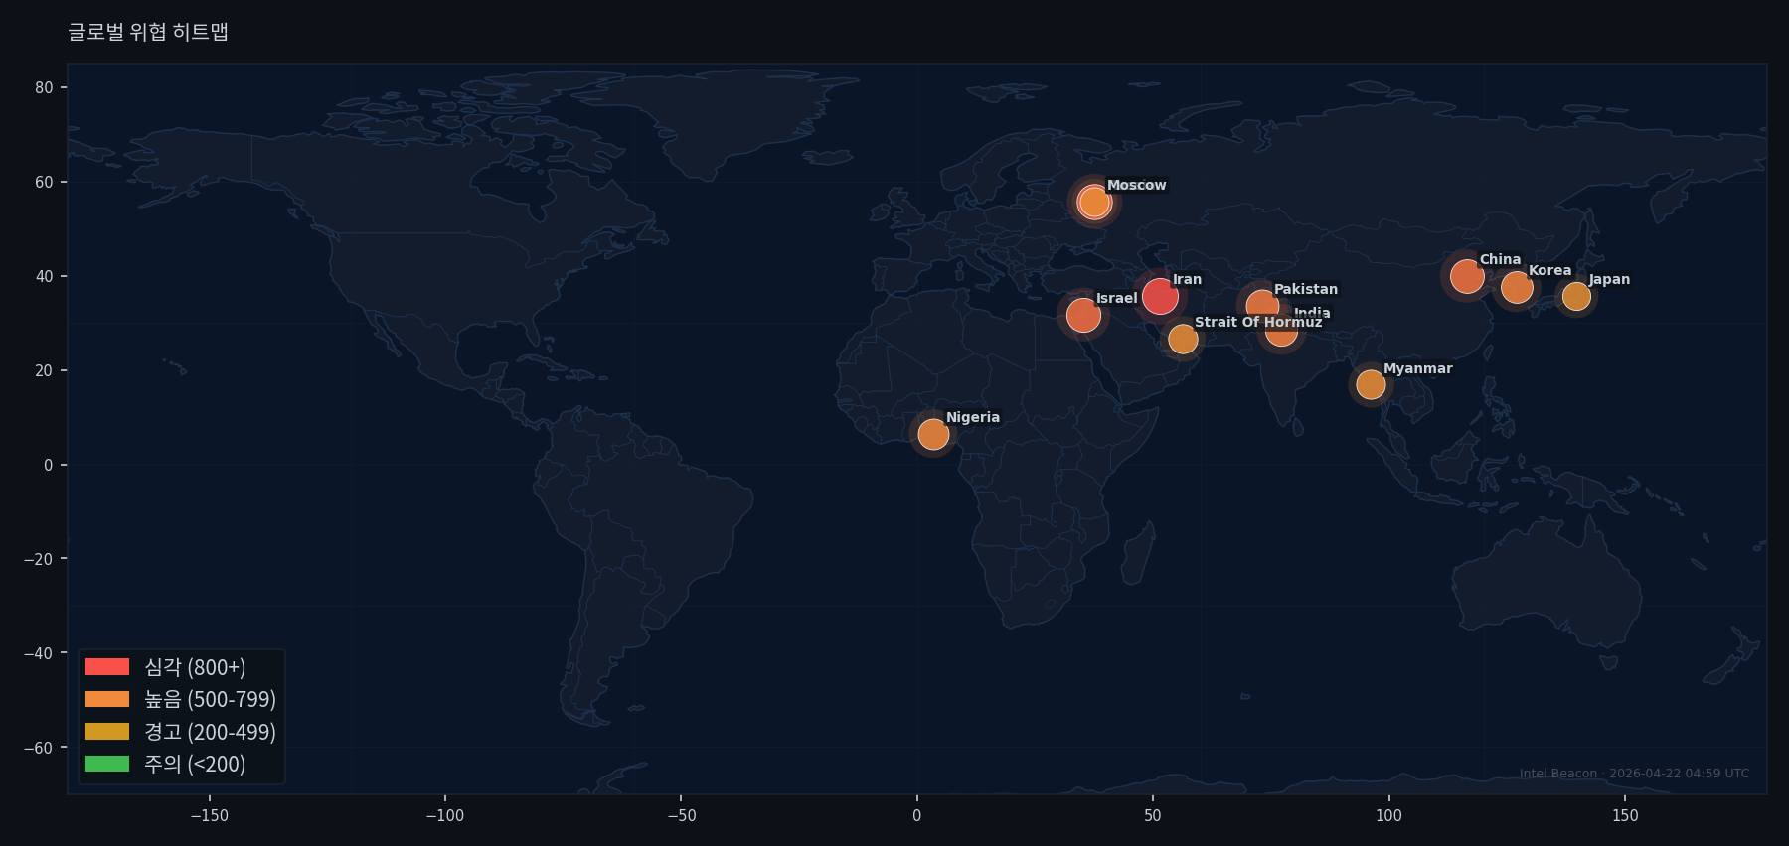Screen dimensions: 1789x846
Task: Click the China threat marker circle
Action: pyautogui.click(x=1467, y=276)
